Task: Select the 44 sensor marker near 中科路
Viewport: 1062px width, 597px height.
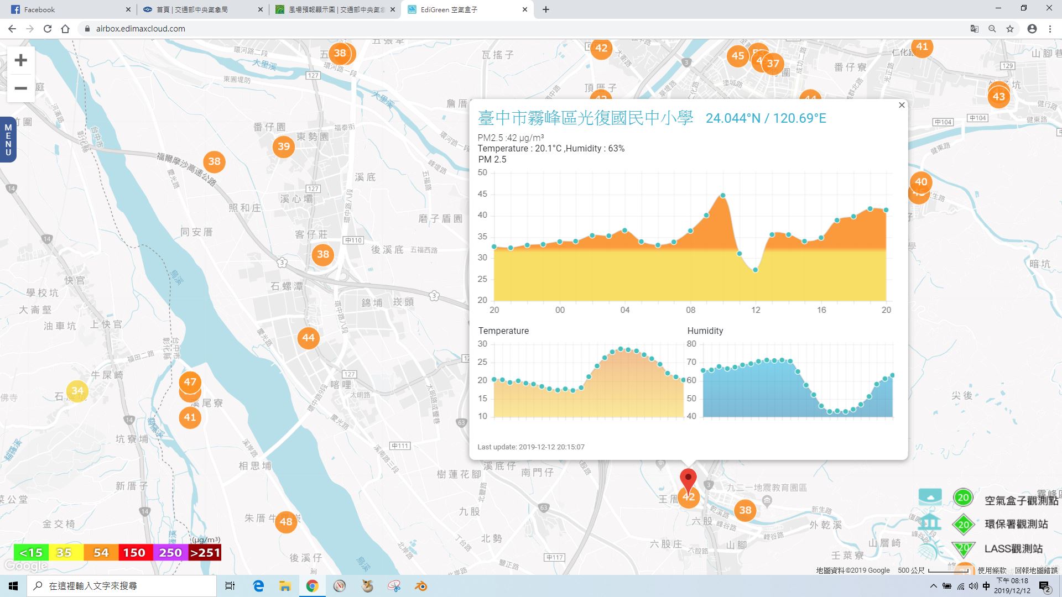Action: [308, 338]
